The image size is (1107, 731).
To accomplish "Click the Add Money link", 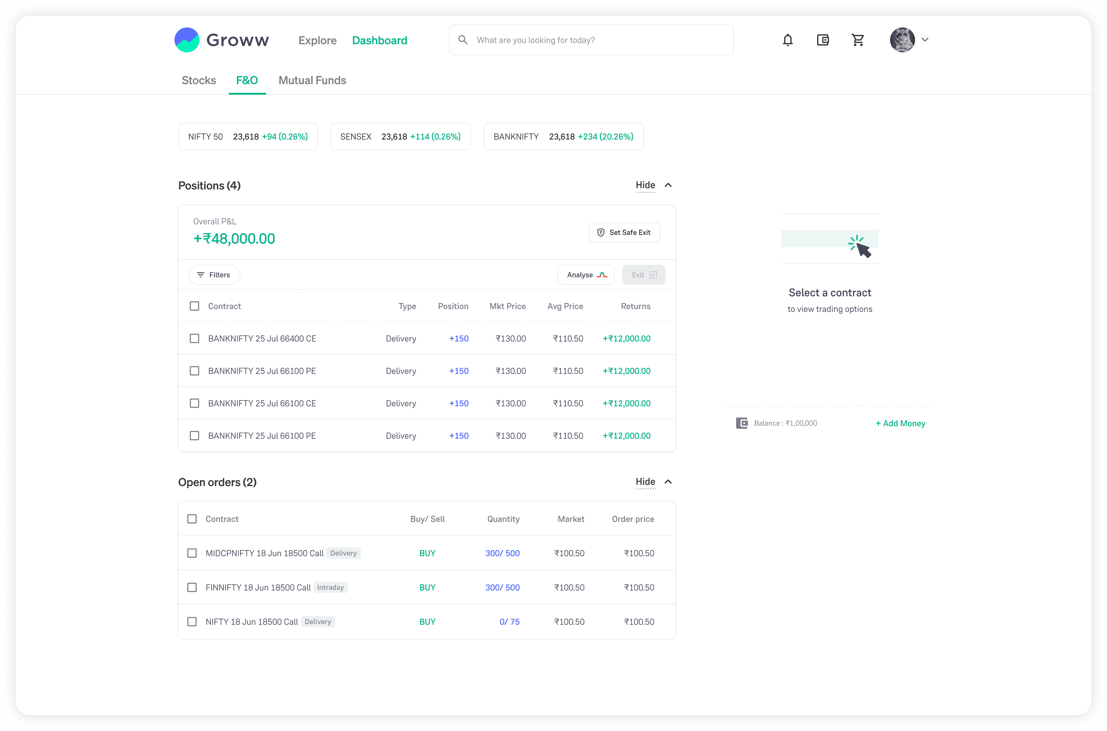I will (x=900, y=423).
